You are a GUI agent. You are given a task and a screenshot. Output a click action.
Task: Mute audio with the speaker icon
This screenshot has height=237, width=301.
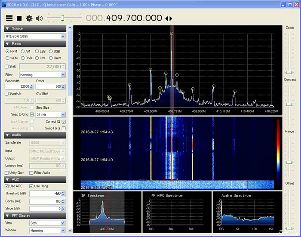click(x=40, y=18)
